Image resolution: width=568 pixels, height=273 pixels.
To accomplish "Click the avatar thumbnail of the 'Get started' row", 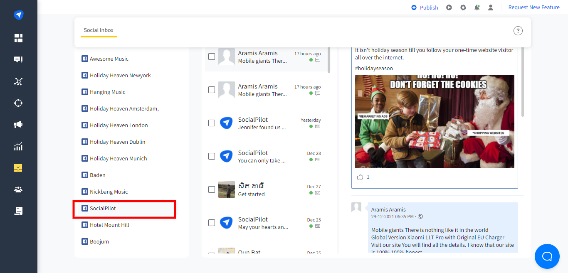I will tap(227, 189).
